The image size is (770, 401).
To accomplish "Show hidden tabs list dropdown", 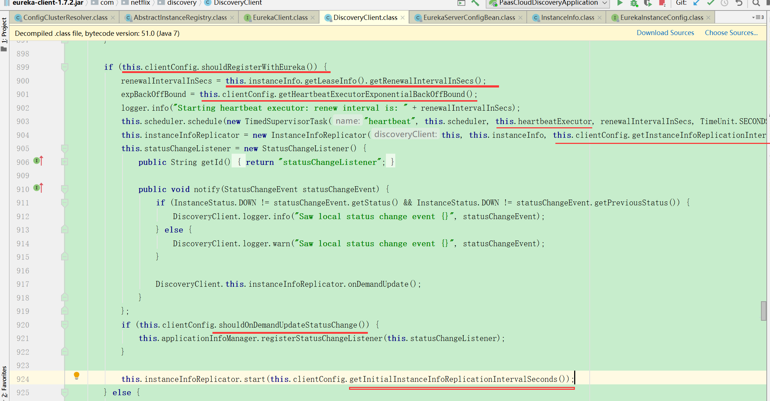I will 758,17.
